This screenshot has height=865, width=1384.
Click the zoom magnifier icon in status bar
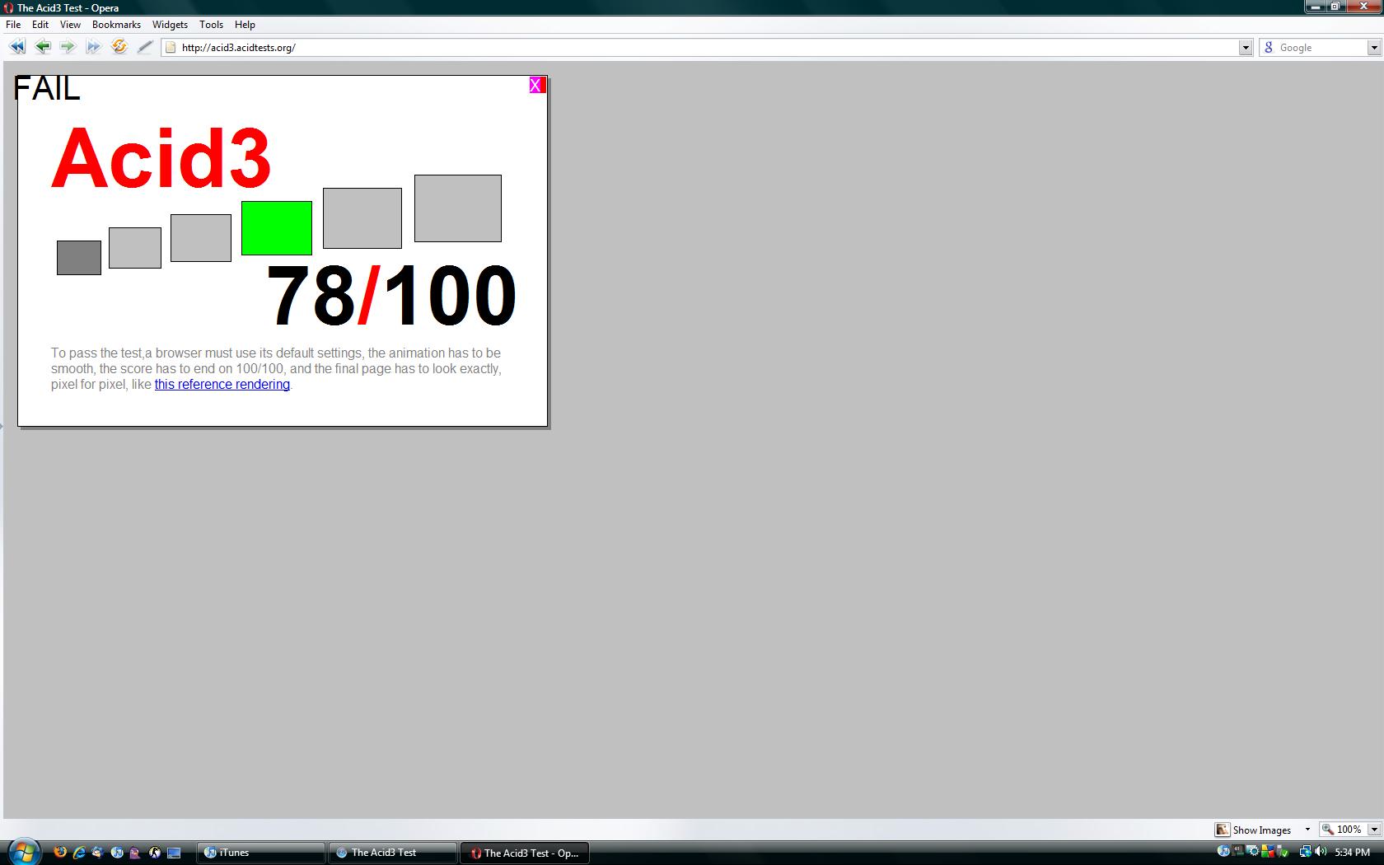1327,830
